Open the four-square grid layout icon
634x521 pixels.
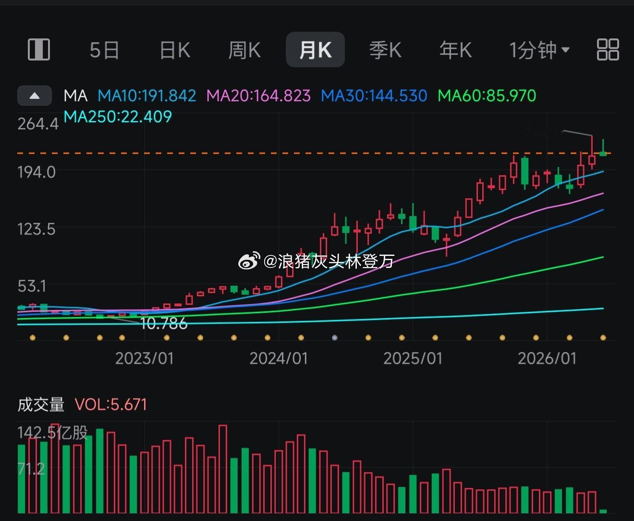coord(608,49)
